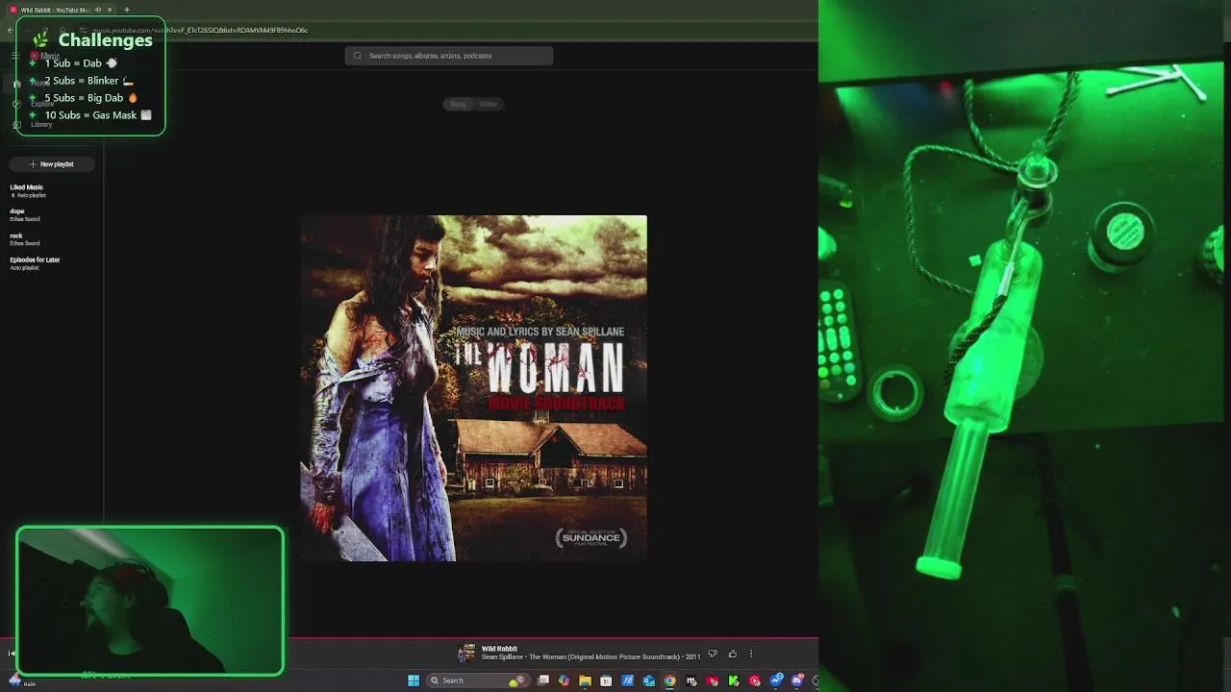The width and height of the screenshot is (1231, 692).
Task: Focus the Search songs, albums, artists field
Action: (x=449, y=56)
